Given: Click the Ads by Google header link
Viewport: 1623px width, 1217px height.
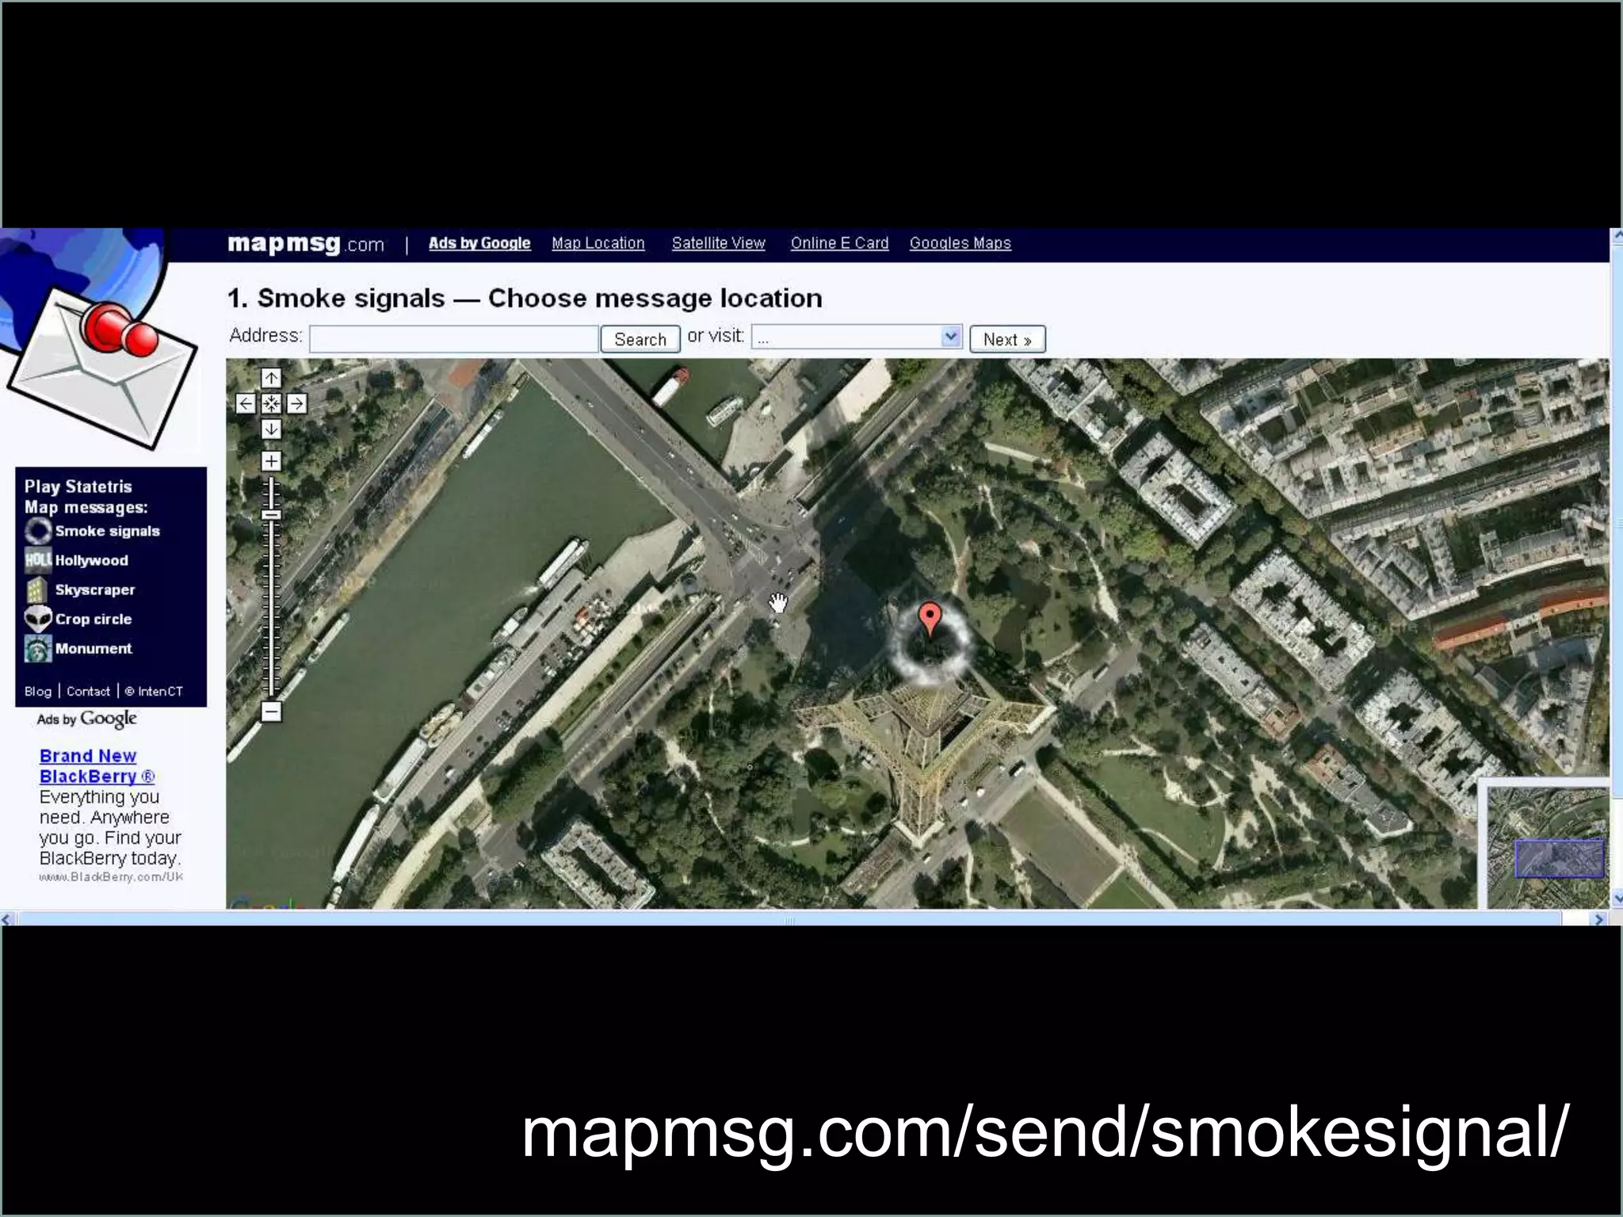Looking at the screenshot, I should pos(479,243).
